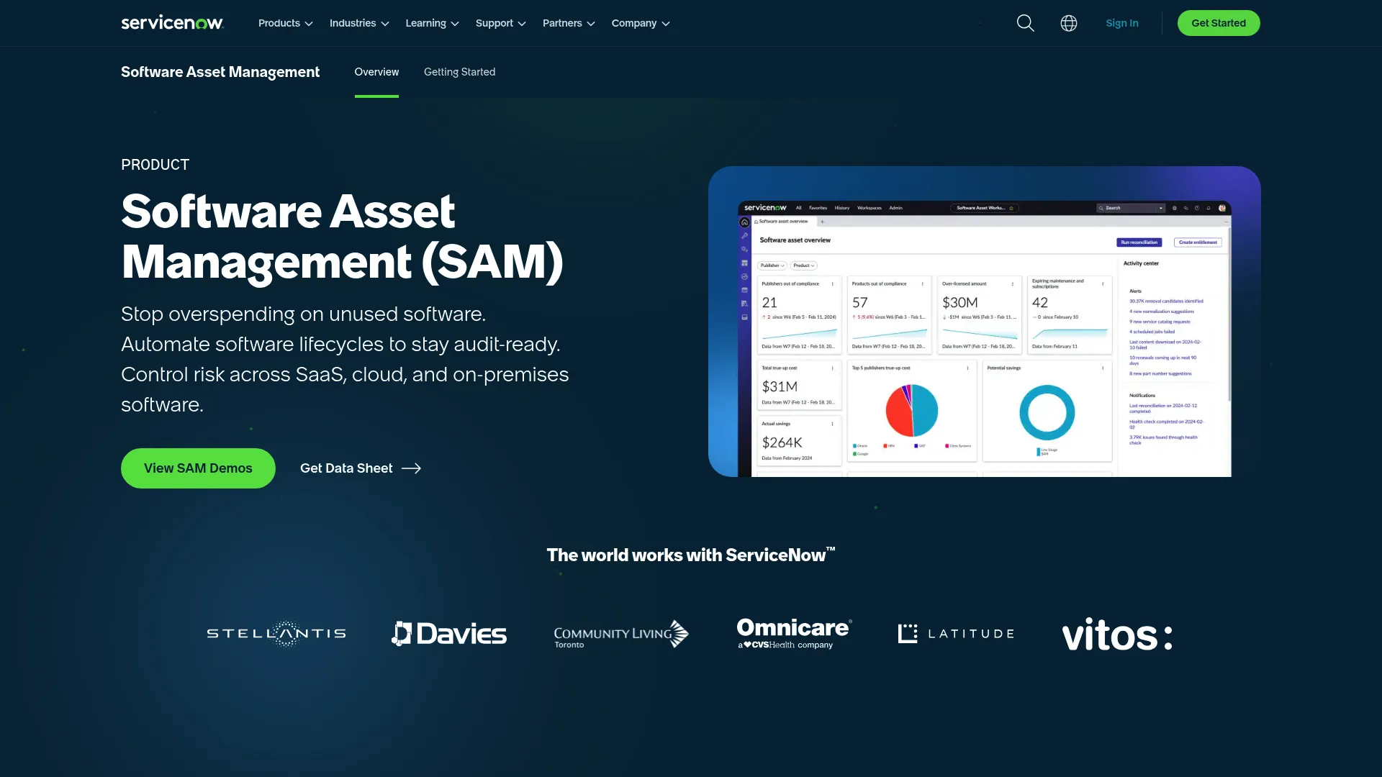Click the PRODUCT label text
The image size is (1382, 777).
155,165
